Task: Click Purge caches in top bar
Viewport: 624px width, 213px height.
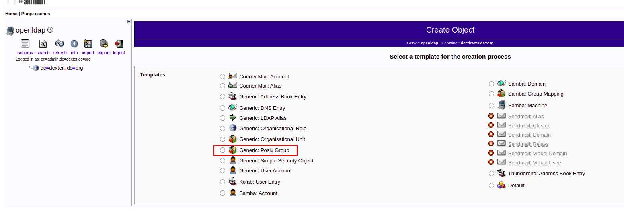Action: pos(35,14)
